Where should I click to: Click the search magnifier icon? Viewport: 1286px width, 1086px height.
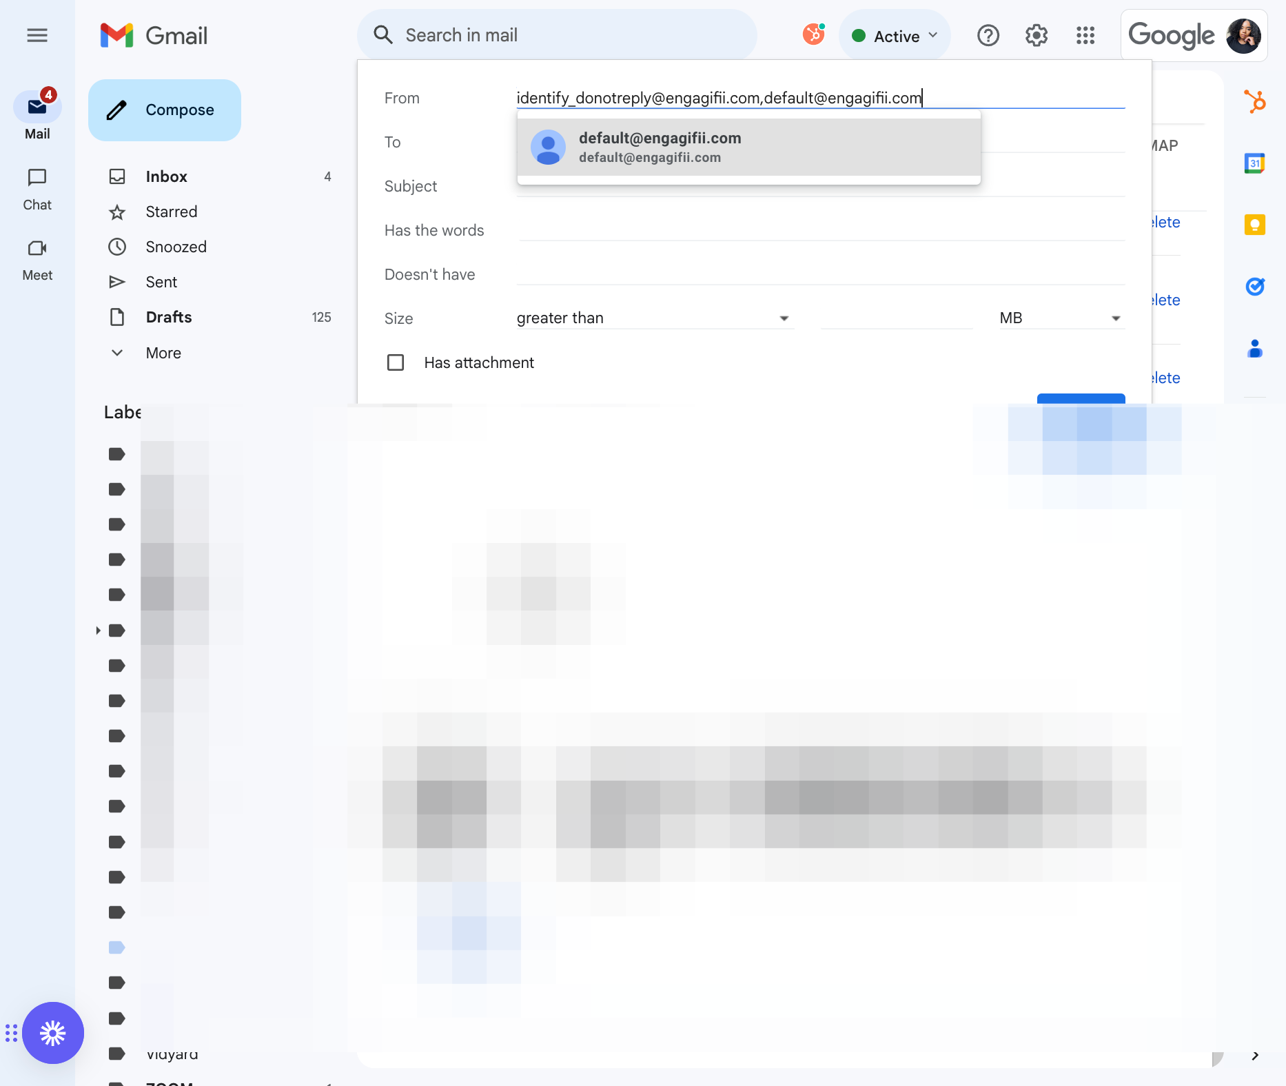point(383,35)
